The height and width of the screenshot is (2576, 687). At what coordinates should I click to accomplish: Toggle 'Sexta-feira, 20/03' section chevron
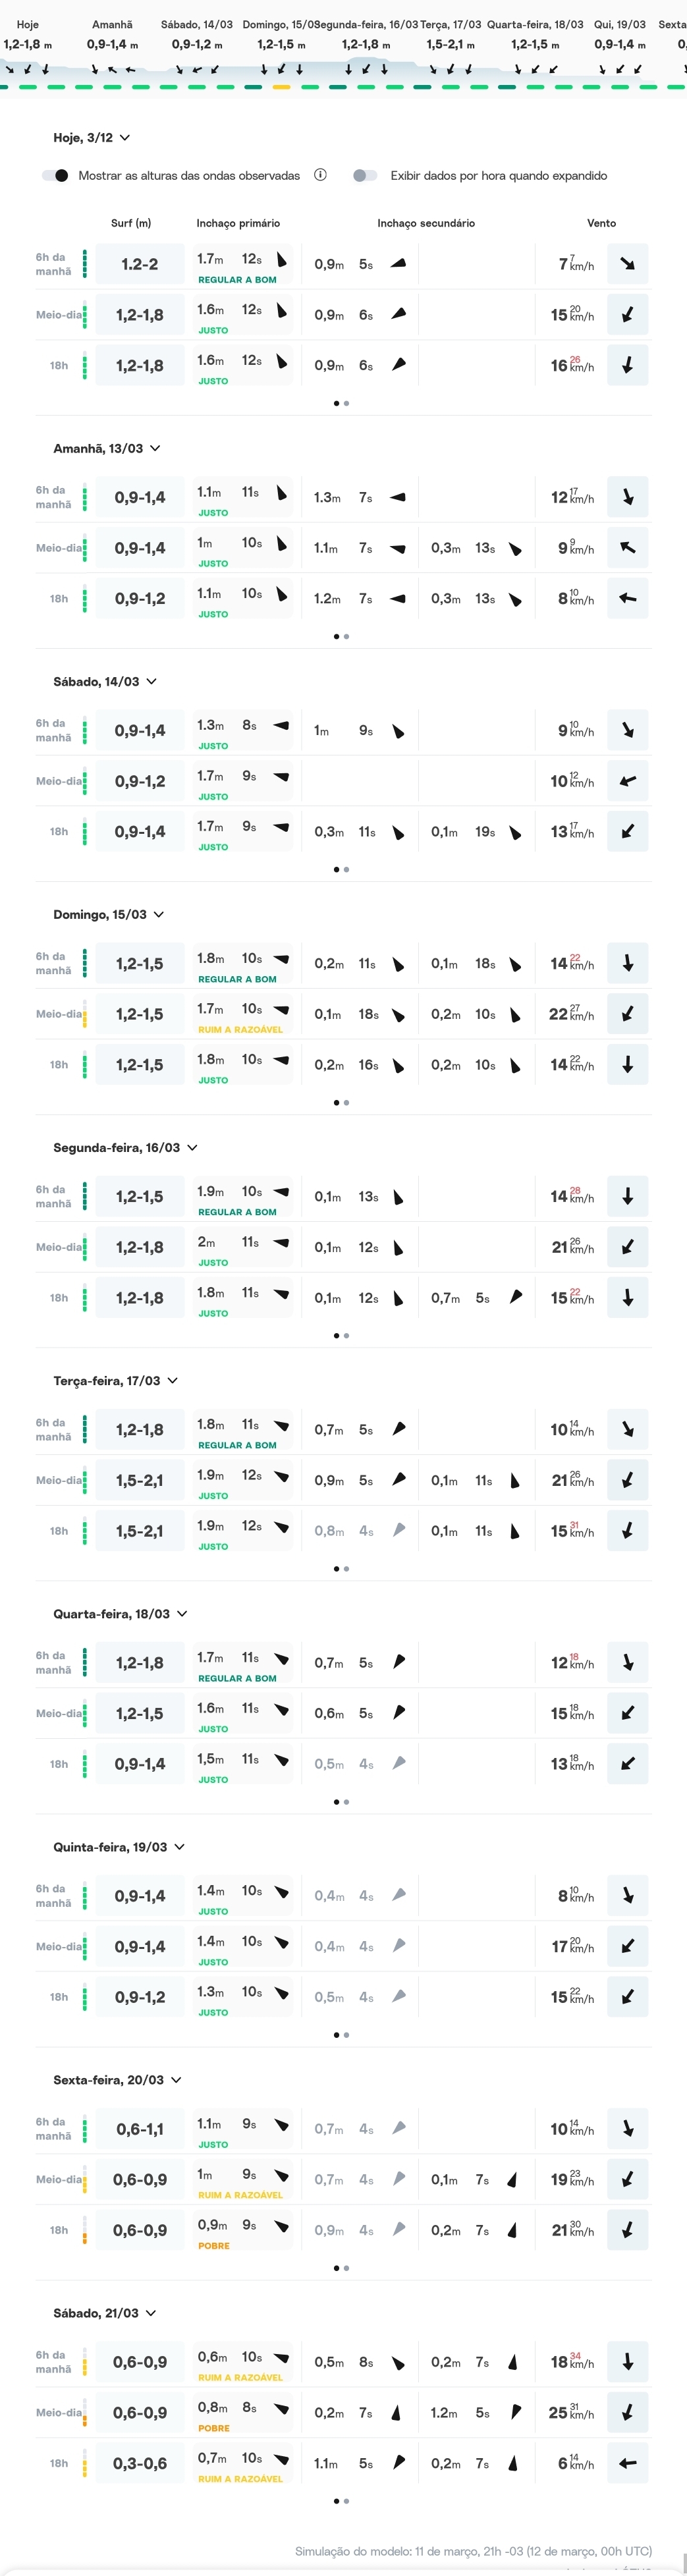[x=176, y=2080]
